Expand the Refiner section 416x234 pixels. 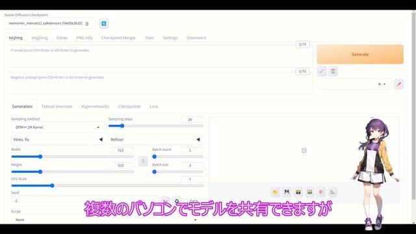point(155,140)
